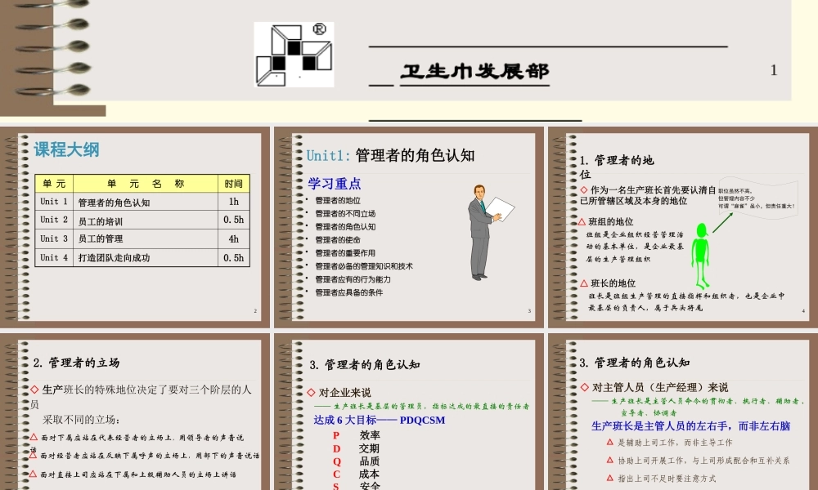
Task: Click the slide number 1 on title slide
Action: coord(774,69)
